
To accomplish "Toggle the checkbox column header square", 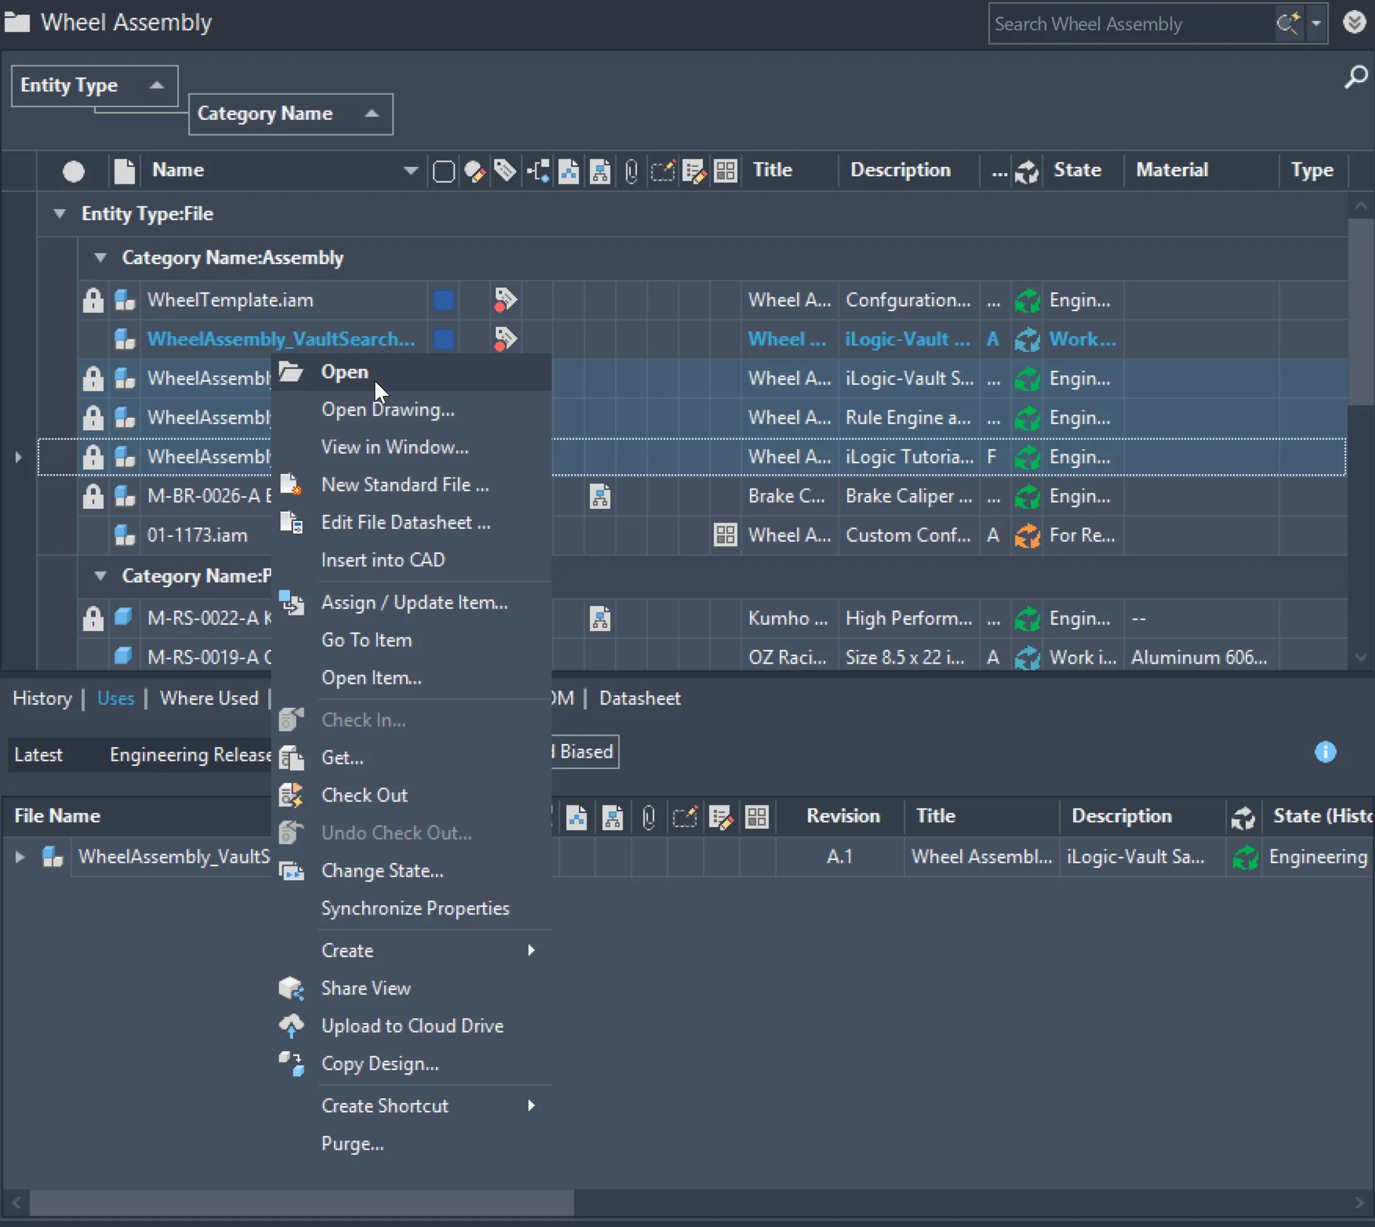I will pos(443,171).
